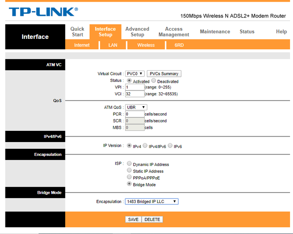This screenshot has height=234, width=293.
Task: Expand the ATM QoS UBR dropdown
Action: (136, 107)
